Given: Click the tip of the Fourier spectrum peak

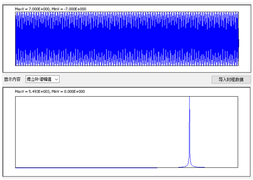Looking at the screenshot, I should click(189, 98).
